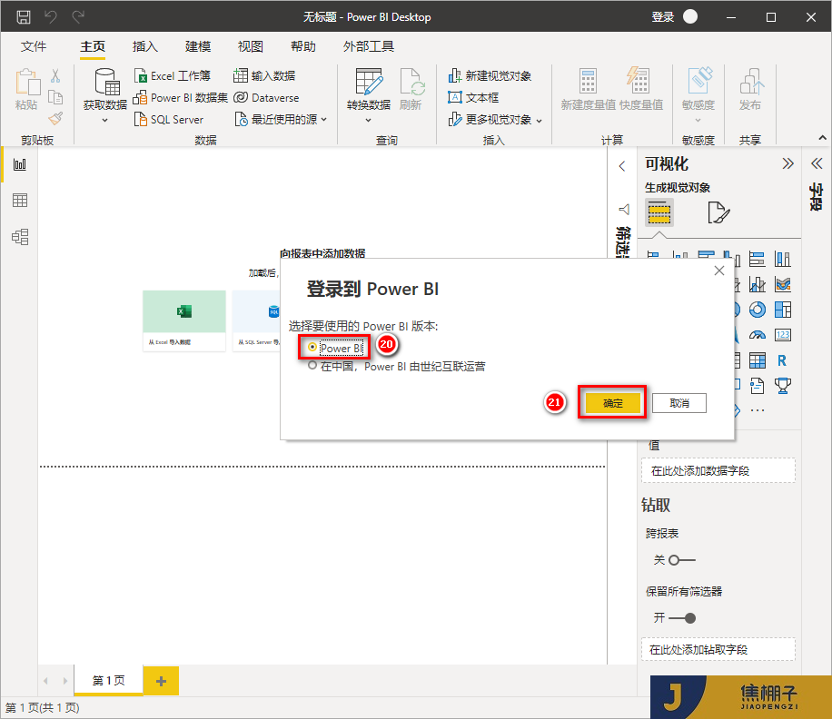Toggle 跨报表 drillthrough switch
Viewport: 832px width, 719px height.
coord(682,560)
